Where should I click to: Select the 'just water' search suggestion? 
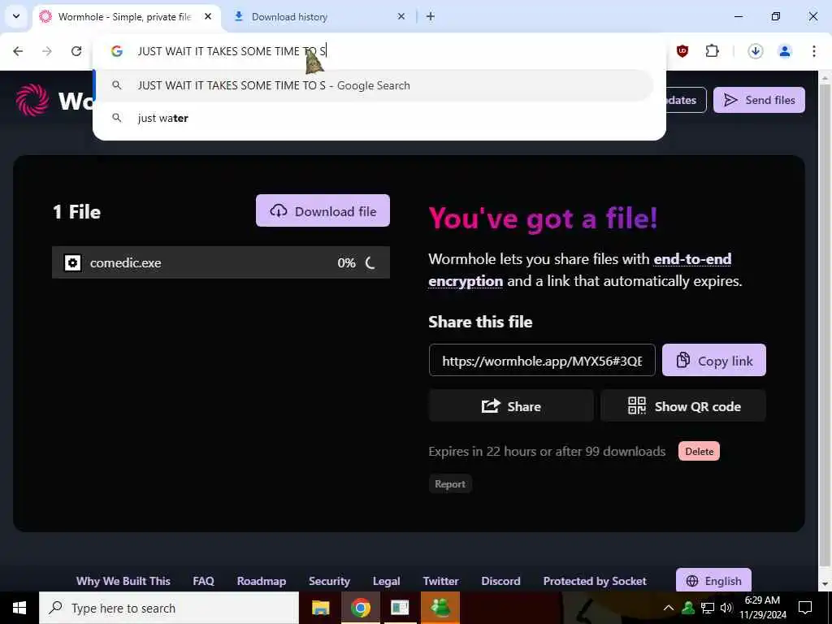[x=374, y=118]
